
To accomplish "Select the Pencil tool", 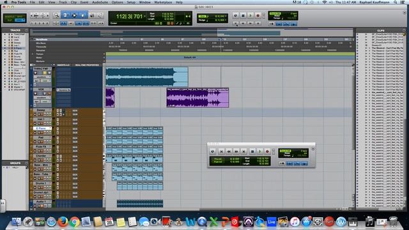I will 100,15.
